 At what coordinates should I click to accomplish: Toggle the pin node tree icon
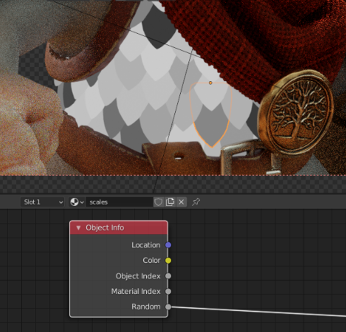[196, 202]
